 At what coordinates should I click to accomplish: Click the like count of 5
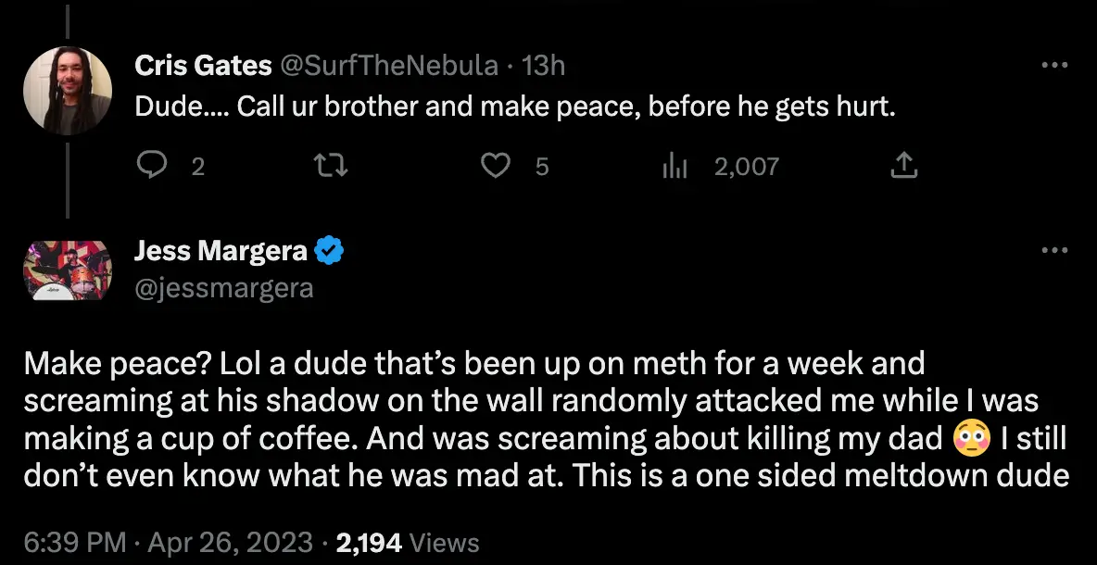click(x=542, y=167)
